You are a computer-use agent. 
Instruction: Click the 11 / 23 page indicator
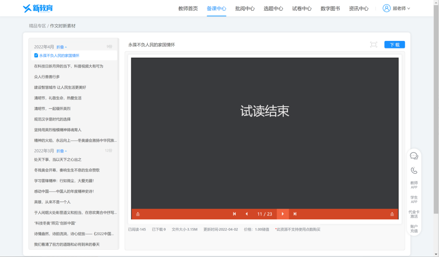[x=265, y=214]
